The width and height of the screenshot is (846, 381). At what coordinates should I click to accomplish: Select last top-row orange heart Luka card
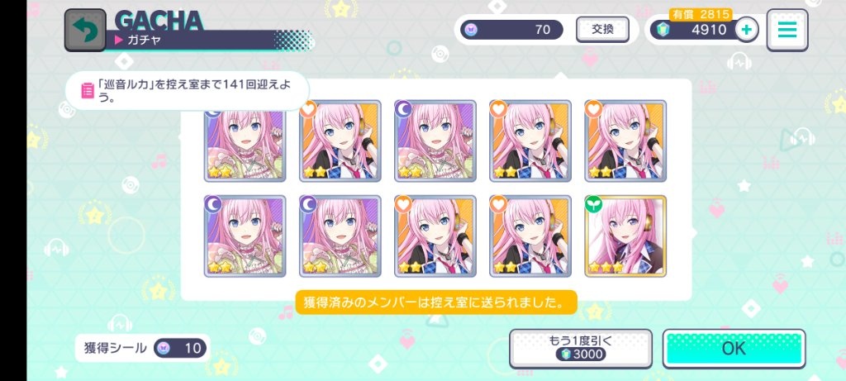[625, 141]
